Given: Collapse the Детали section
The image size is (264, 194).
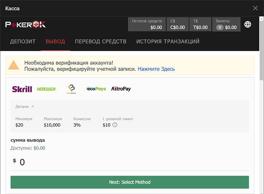Looking at the screenshot, I should [x=25, y=107].
